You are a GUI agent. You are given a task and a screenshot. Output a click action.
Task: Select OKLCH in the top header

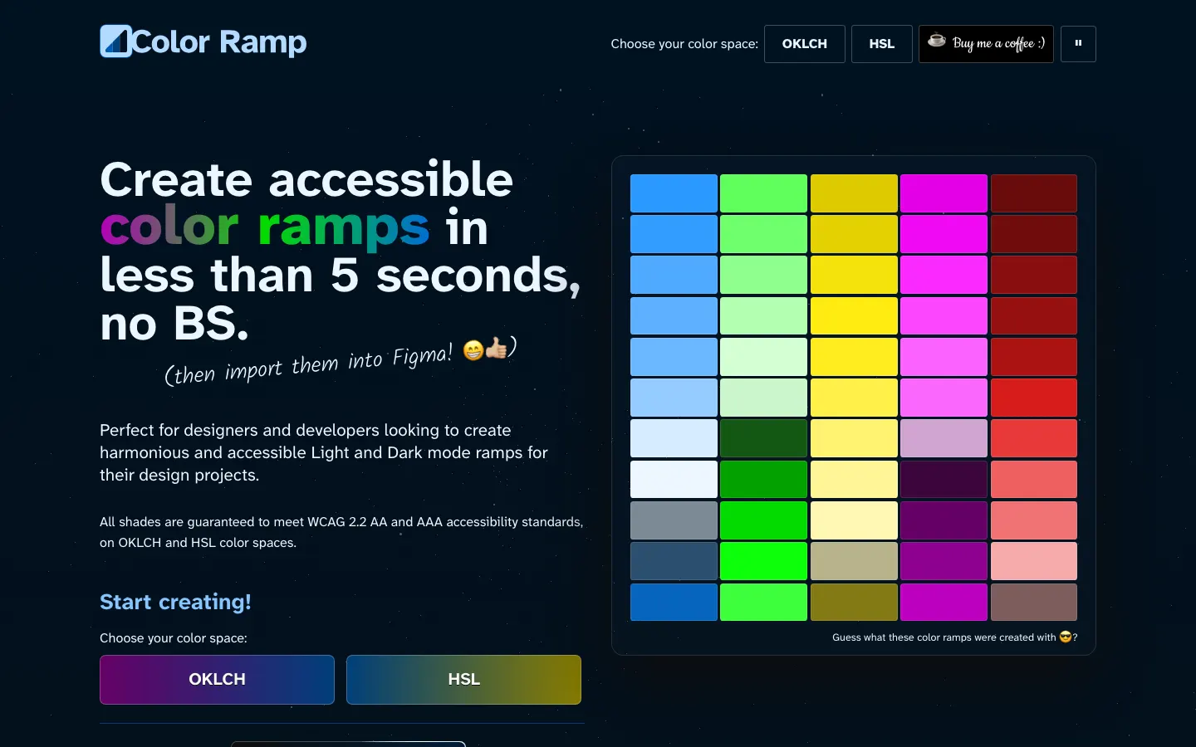(804, 44)
